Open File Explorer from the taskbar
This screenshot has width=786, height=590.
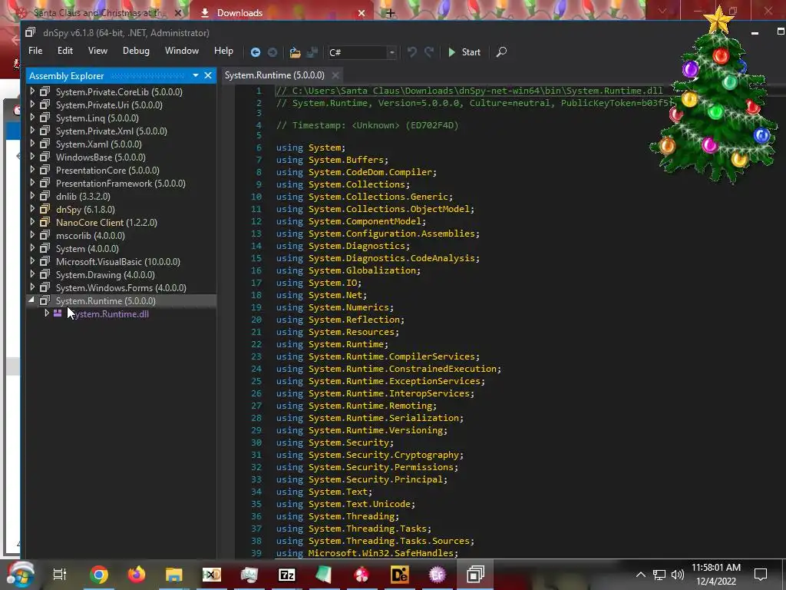click(174, 575)
